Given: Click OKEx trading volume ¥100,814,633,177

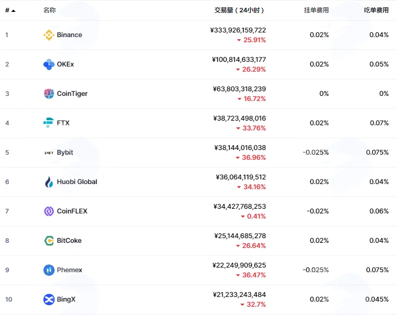Looking at the screenshot, I should coord(239,59).
